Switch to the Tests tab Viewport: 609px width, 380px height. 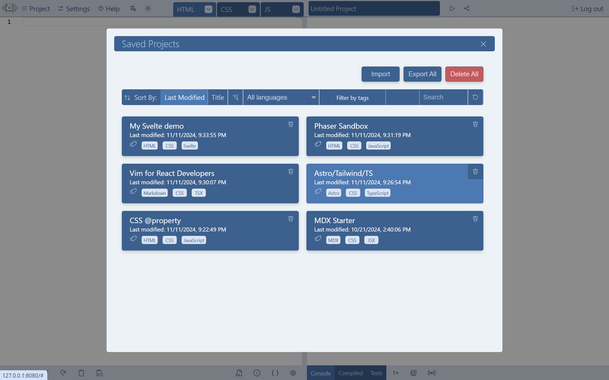(x=376, y=373)
